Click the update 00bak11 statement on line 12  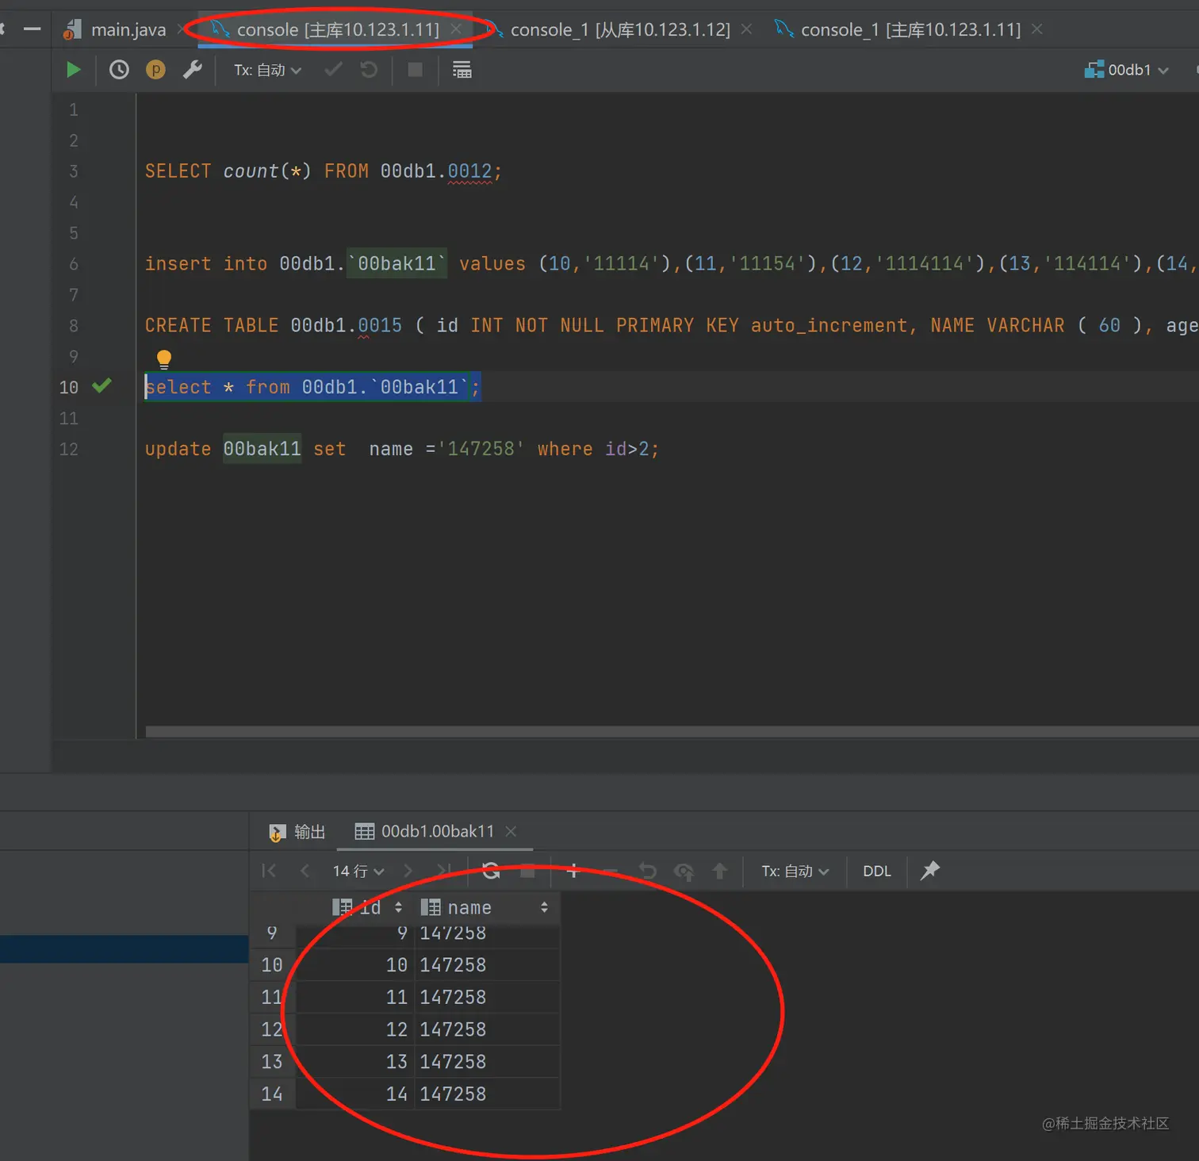(401, 449)
